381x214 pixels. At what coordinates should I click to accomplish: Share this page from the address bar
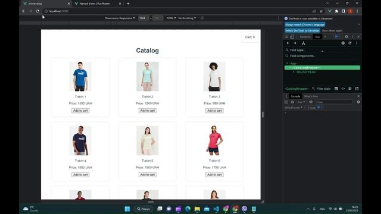click(314, 11)
